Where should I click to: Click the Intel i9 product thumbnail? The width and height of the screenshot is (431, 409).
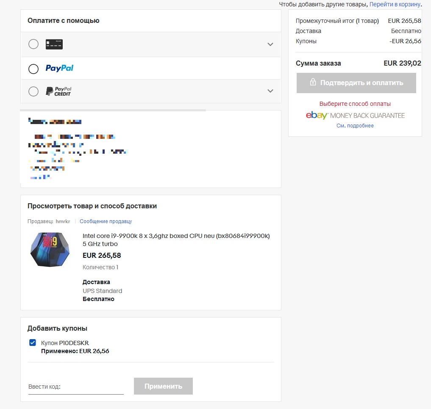pyautogui.click(x=50, y=250)
